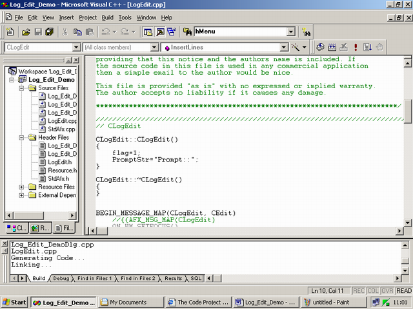This screenshot has width=413, height=309.
Task: Click the Go debug icon
Action: tap(367, 47)
